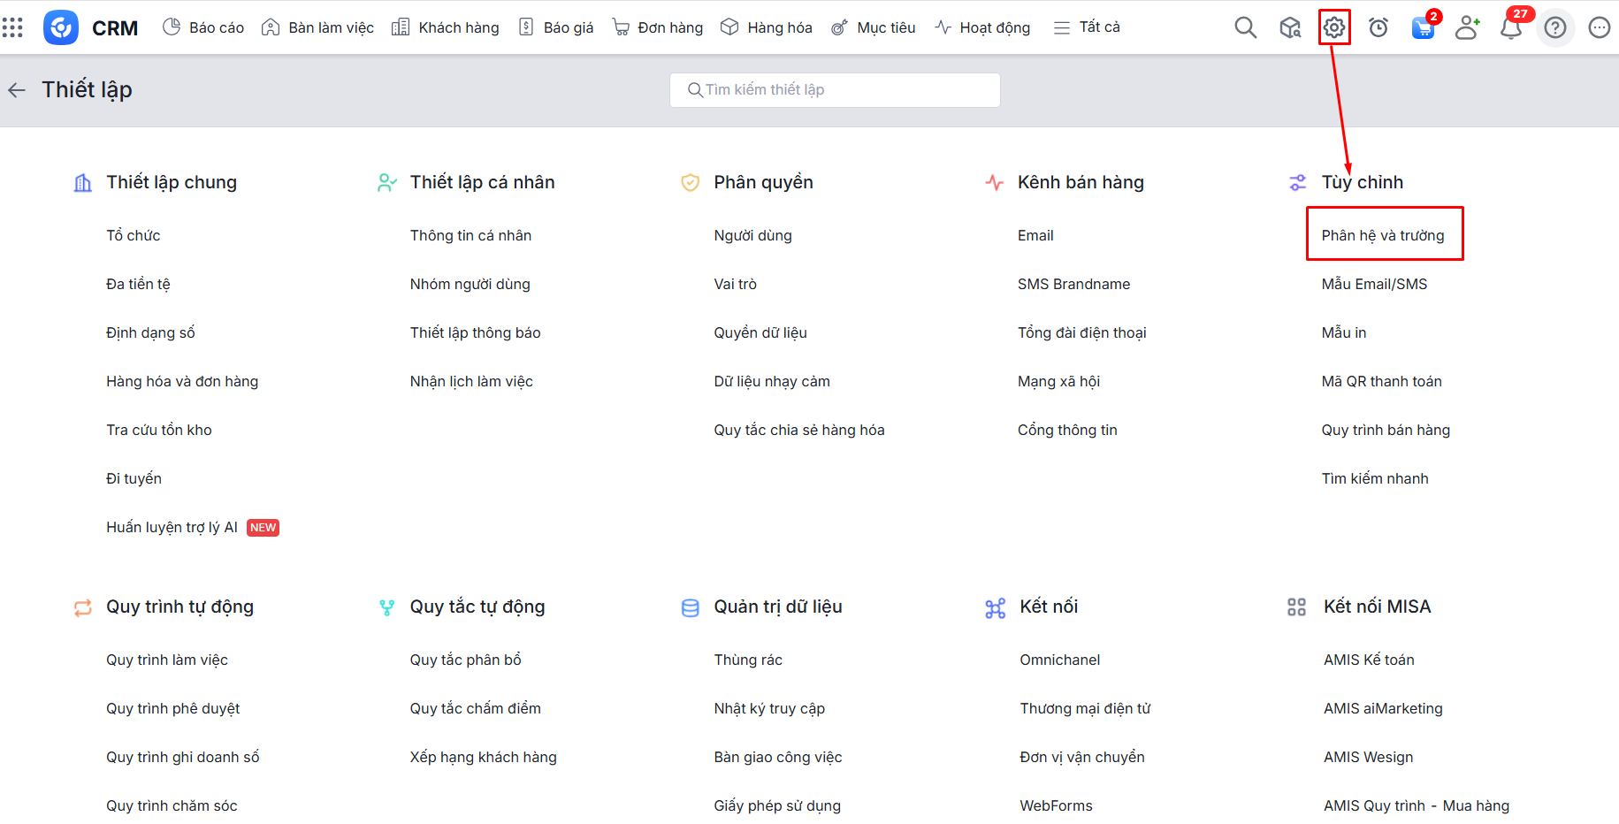The width and height of the screenshot is (1619, 824).
Task: Select the Người dùng permission link
Action: pos(752,235)
